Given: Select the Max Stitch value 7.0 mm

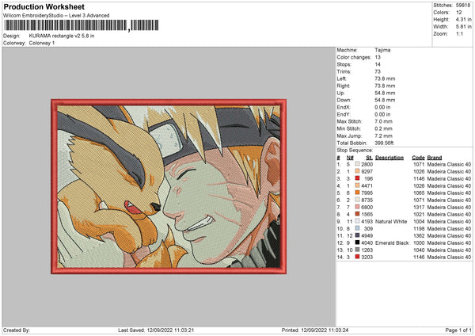Looking at the screenshot, I should click(383, 121).
